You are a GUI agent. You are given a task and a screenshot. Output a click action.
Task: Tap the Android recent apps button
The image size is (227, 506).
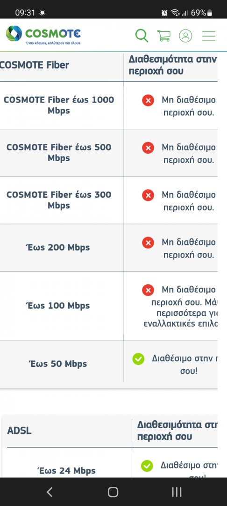(x=177, y=492)
